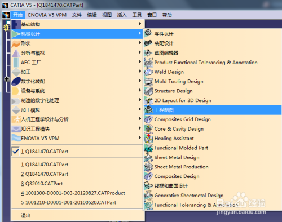Image resolution: width=282 pixels, height=222 pixels.
Task: Open the 开始 menu
Action: click(18, 15)
